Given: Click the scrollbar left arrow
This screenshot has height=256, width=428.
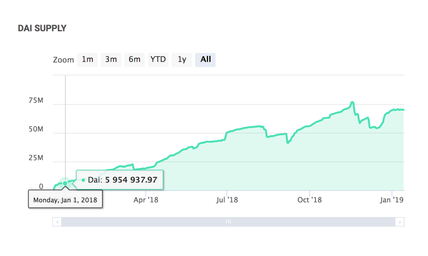Looking at the screenshot, I should click(57, 222).
